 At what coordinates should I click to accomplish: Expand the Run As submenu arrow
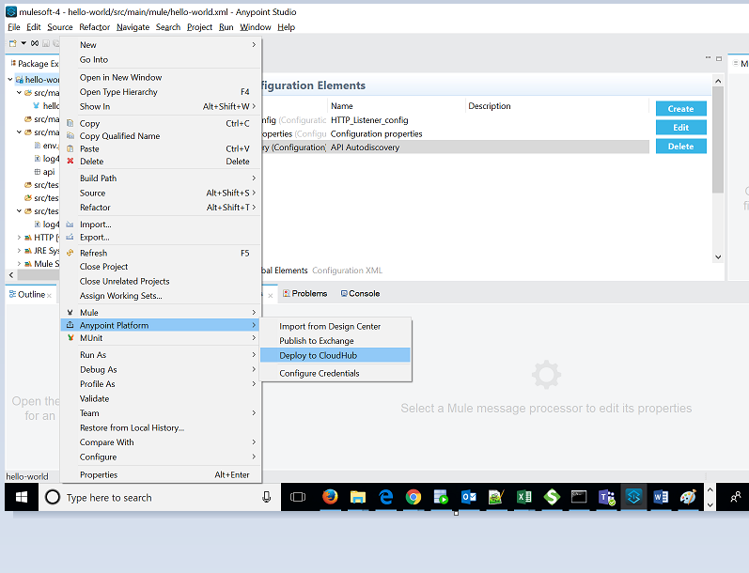coord(254,355)
